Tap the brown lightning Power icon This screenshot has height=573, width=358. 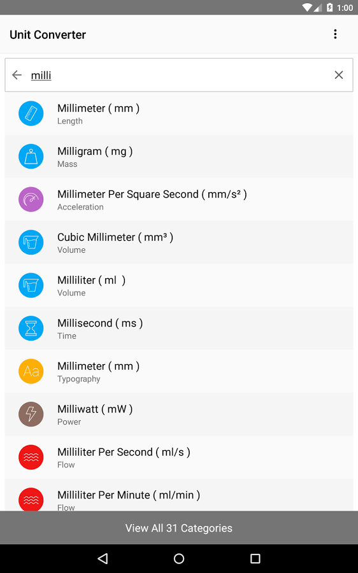pyautogui.click(x=31, y=414)
